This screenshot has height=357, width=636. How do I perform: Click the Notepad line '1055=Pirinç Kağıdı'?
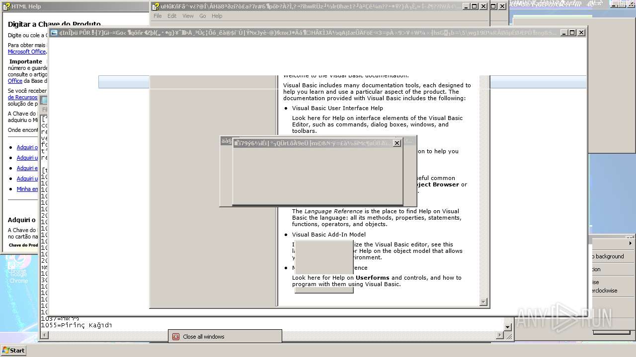76,325
